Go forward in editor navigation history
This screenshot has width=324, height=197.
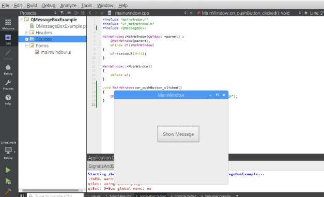coord(96,13)
